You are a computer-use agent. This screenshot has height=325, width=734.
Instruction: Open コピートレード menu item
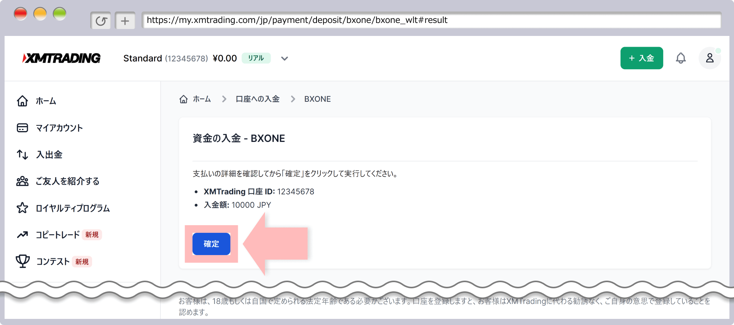[x=57, y=235]
